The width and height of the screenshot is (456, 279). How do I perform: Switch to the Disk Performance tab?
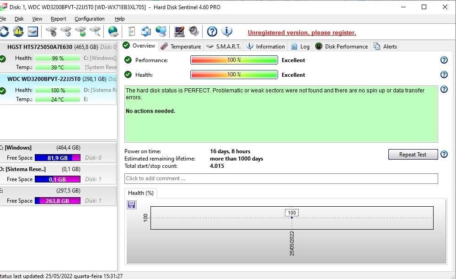(x=342, y=47)
